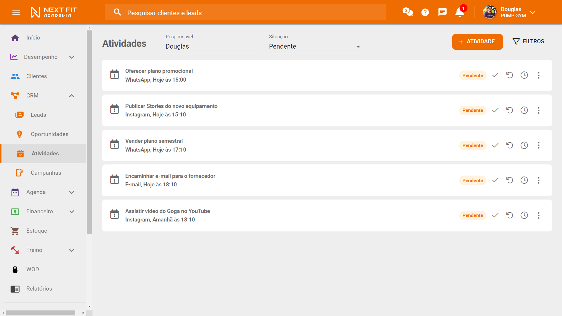Check off 'Assistir vídeo do Goga' activity

tap(495, 216)
